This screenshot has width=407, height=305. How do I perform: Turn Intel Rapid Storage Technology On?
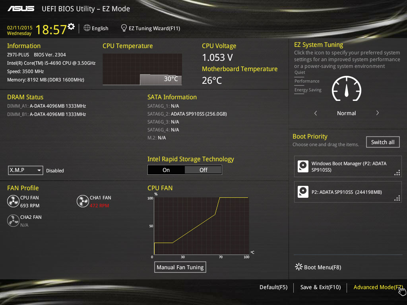pyautogui.click(x=166, y=170)
